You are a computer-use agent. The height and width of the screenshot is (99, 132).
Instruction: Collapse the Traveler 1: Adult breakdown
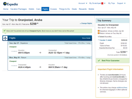[105, 40]
